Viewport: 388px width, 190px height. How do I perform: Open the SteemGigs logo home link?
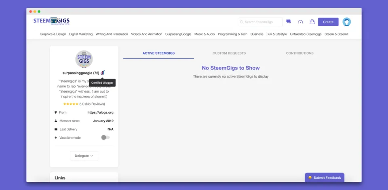[x=51, y=21]
